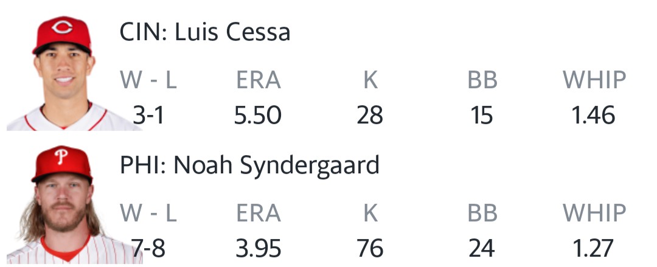Screen dimensions: 657x267
Task: Open the PHI: Noah Syndergaard player name
Action: (x=249, y=165)
